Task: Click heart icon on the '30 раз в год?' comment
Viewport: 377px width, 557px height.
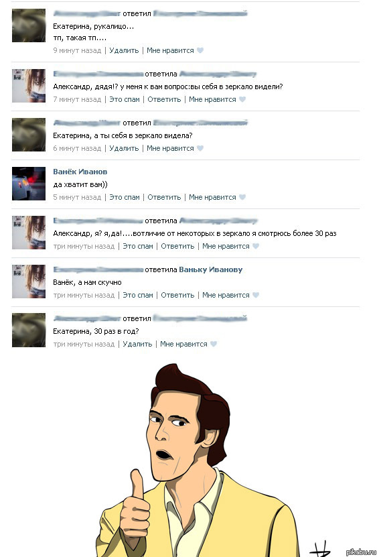Action: (214, 345)
